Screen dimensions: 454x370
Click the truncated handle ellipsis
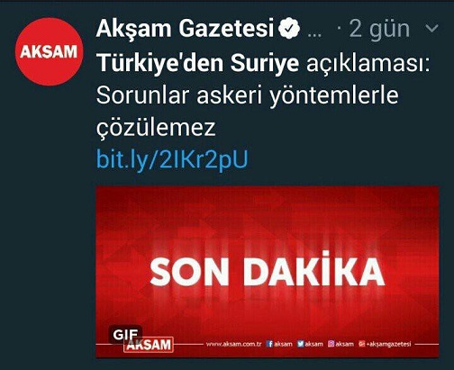coord(315,35)
